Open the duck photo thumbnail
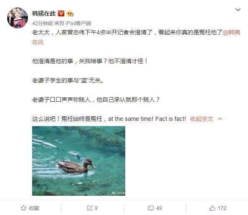This screenshot has height=215, width=248. coord(78,161)
